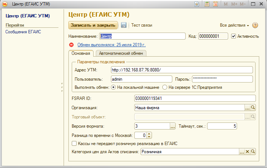Select the На сервере 1С:Предприятия option
Image resolution: width=267 pixels, height=168 pixels.
[x=165, y=87]
